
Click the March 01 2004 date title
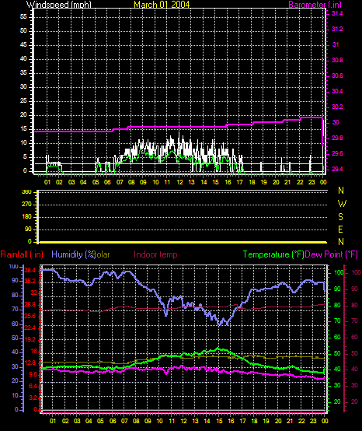[x=162, y=5]
